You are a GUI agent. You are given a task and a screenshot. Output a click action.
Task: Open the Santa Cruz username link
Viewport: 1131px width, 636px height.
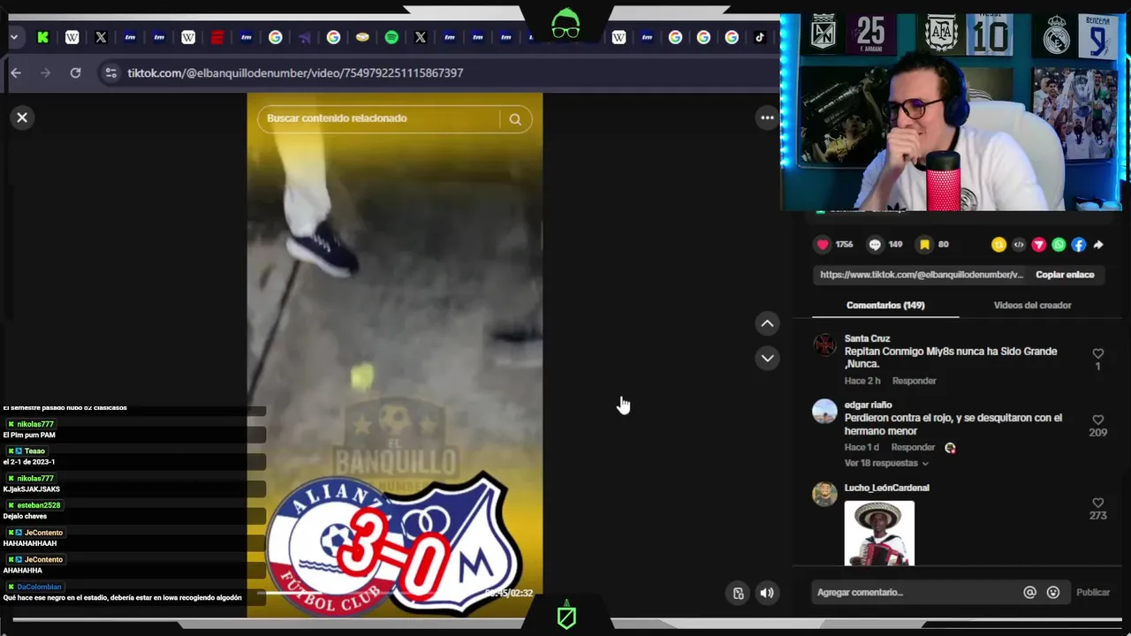867,338
